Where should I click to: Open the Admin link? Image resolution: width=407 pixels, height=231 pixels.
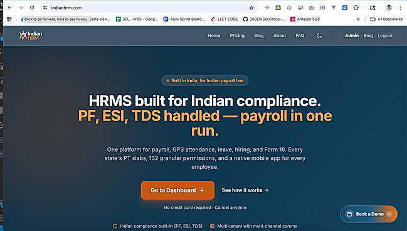[352, 36]
